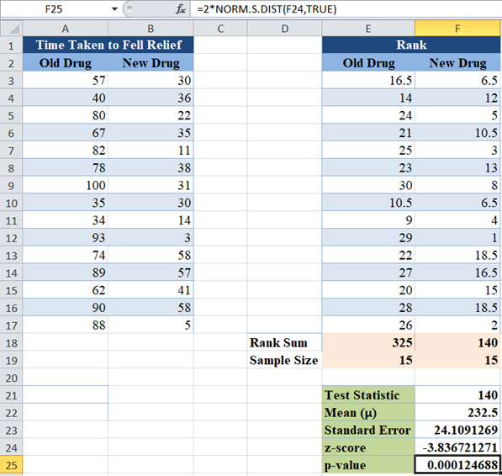Open the Name Box dropdown arrow
The width and height of the screenshot is (502, 476).
114,9
